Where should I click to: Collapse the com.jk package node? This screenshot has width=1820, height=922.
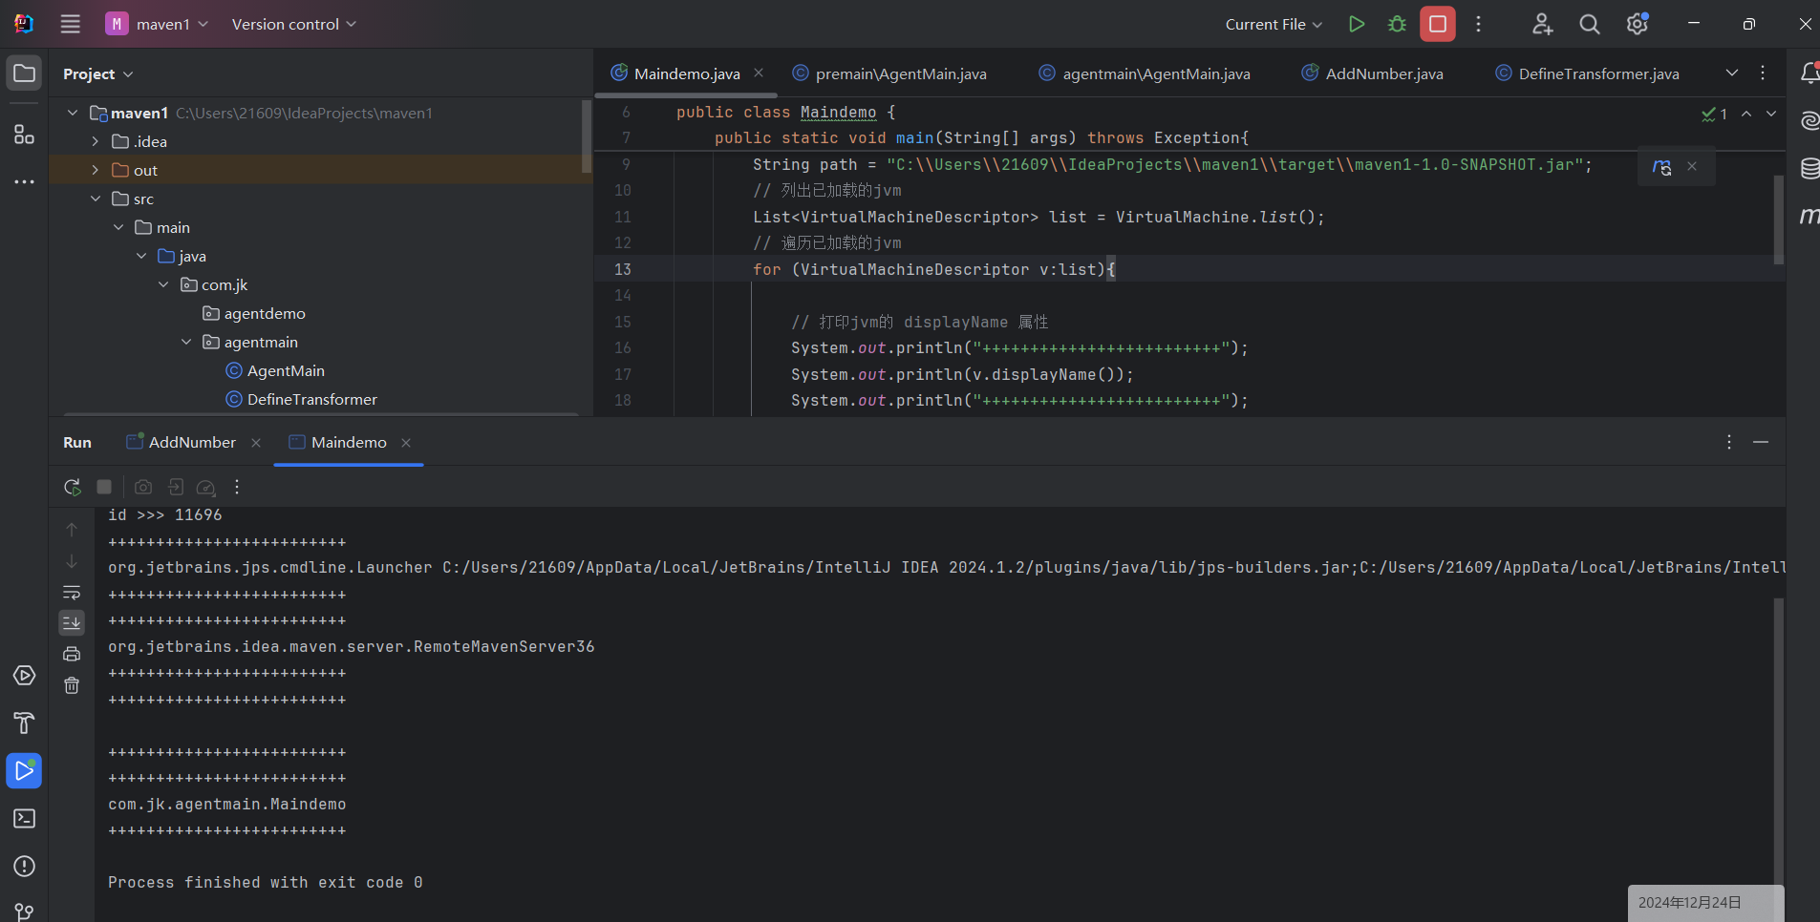tap(163, 284)
